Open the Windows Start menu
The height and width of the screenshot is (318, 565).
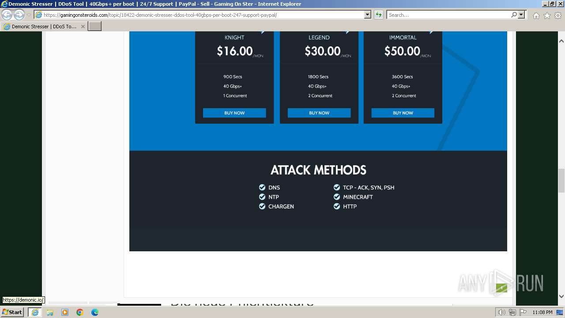click(12, 312)
